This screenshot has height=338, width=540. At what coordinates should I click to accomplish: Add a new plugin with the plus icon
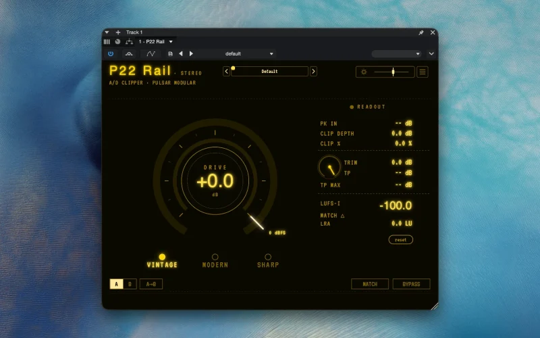pos(117,32)
